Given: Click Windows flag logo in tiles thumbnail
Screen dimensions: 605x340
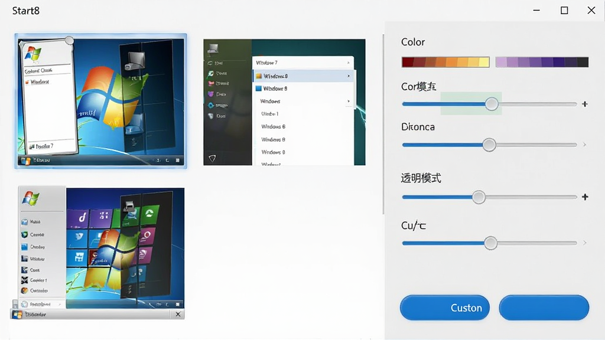Looking at the screenshot, I should click(31, 198).
